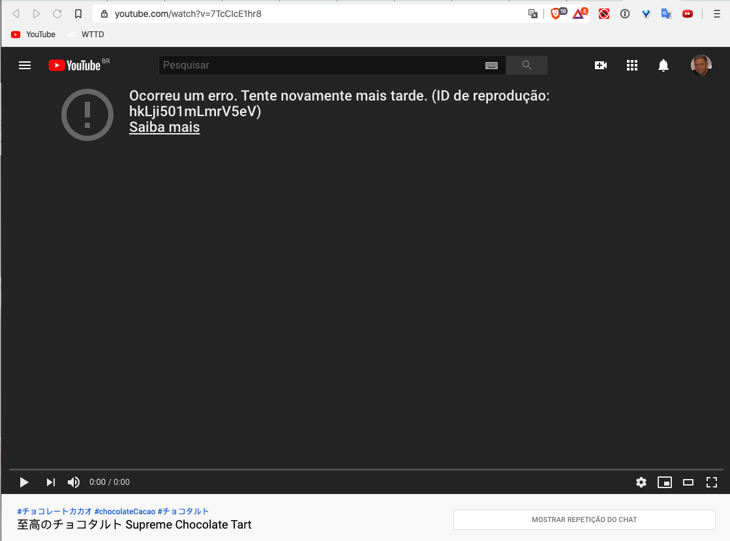Viewport: 730px width, 541px height.
Task: Open browser main menu
Action: coord(717,14)
